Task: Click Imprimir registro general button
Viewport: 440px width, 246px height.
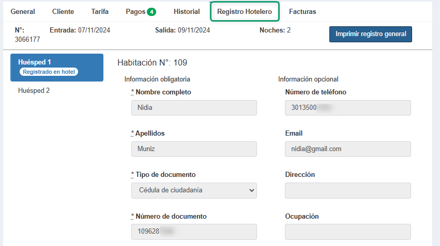Action: [x=370, y=34]
